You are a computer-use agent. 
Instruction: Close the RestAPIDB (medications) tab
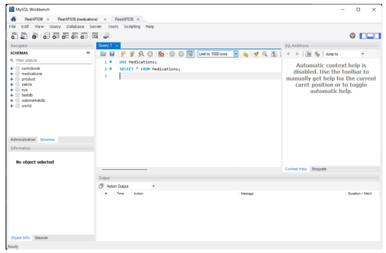(x=105, y=20)
